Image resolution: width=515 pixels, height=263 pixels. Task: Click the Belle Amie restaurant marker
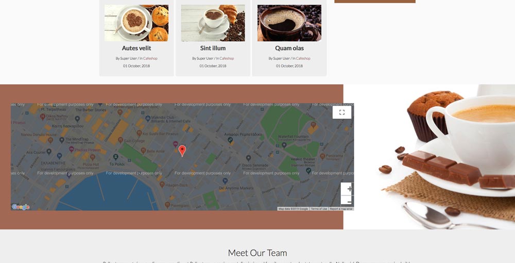tap(143, 150)
